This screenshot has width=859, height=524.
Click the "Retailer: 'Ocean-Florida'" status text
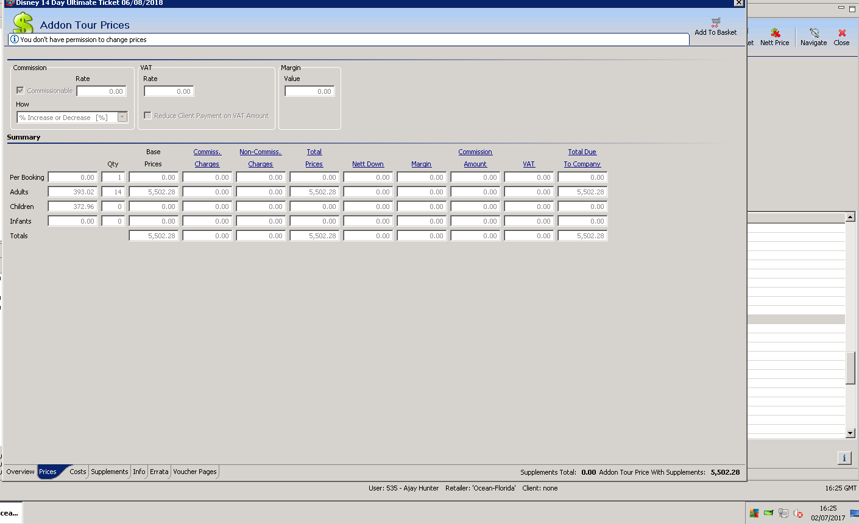[x=481, y=488]
